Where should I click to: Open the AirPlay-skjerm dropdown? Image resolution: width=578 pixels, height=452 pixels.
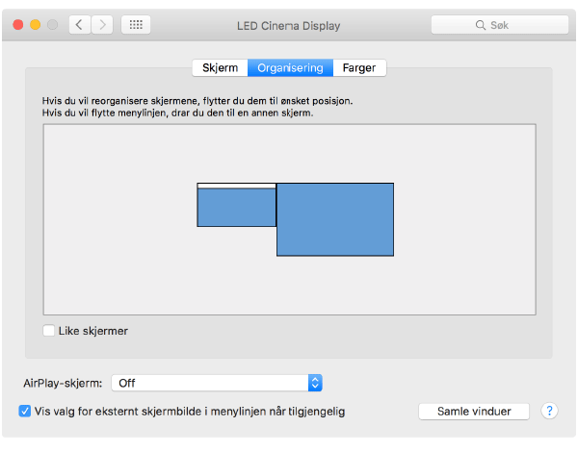[x=216, y=383]
